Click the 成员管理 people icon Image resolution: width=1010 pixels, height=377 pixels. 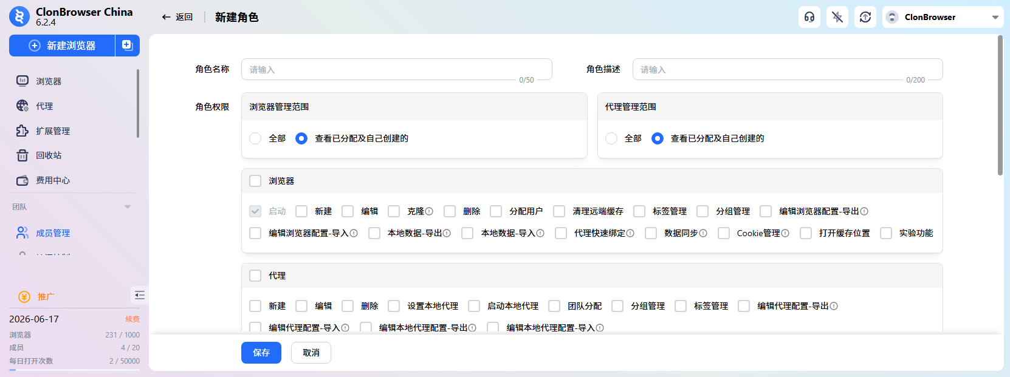22,233
